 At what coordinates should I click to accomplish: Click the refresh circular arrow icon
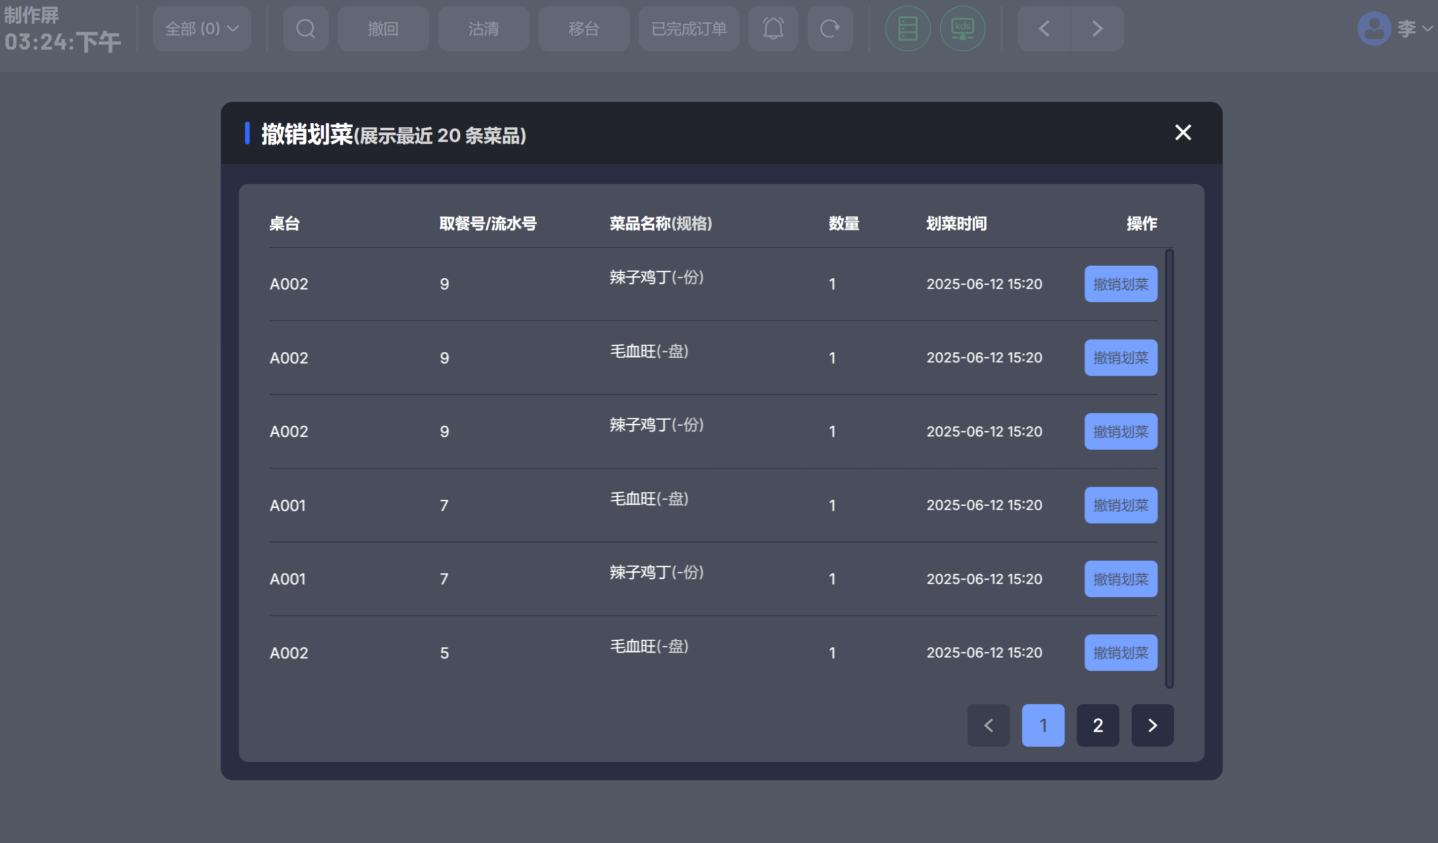click(x=830, y=28)
